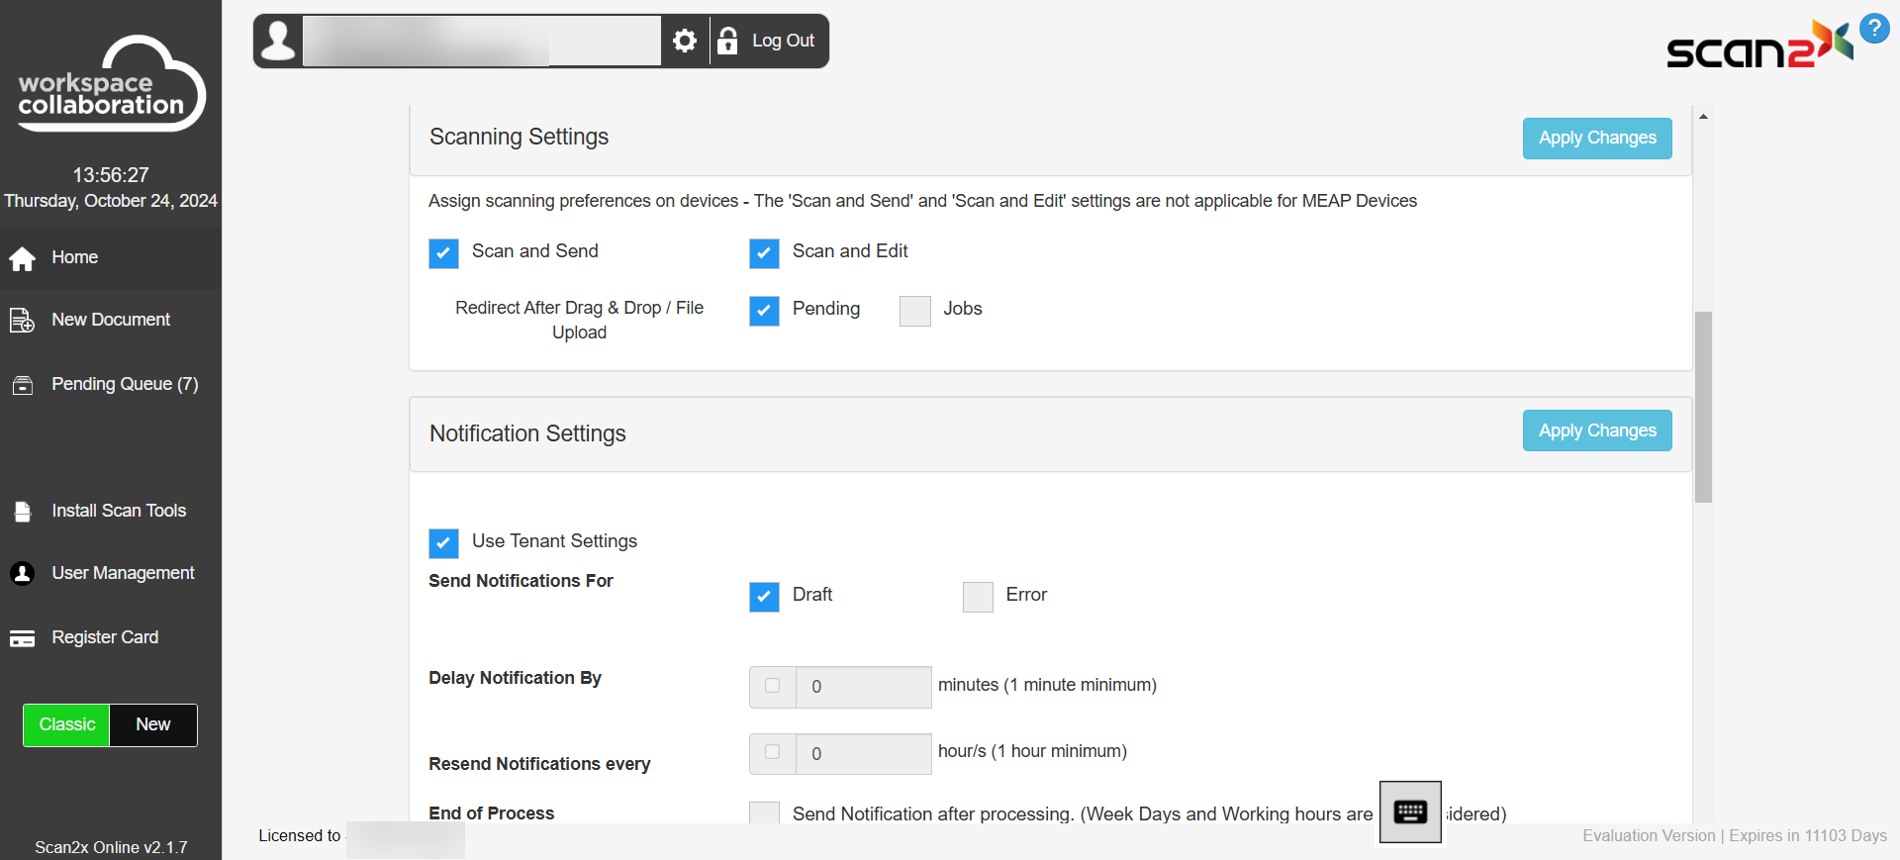Click the User Management person icon

(x=23, y=574)
